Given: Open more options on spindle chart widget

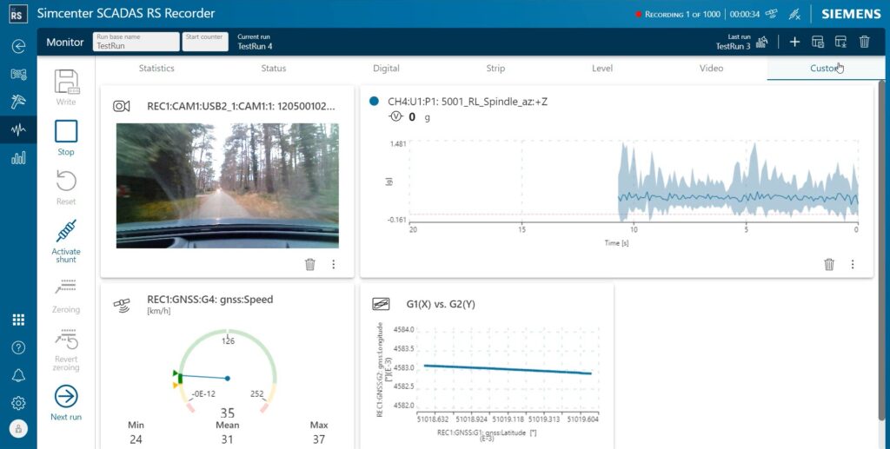Looking at the screenshot, I should pos(852,265).
